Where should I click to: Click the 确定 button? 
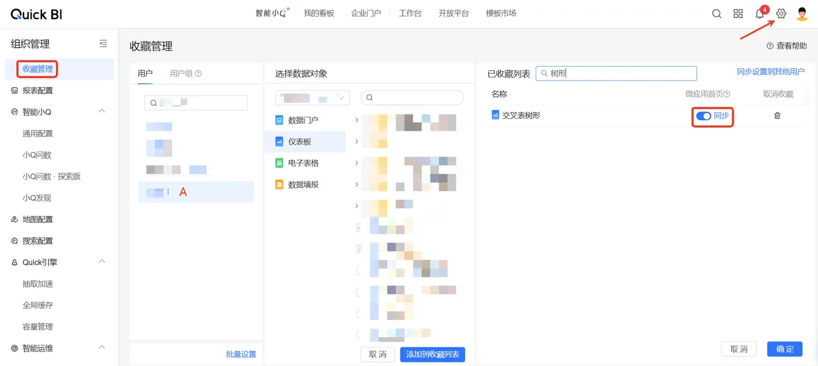coord(785,349)
